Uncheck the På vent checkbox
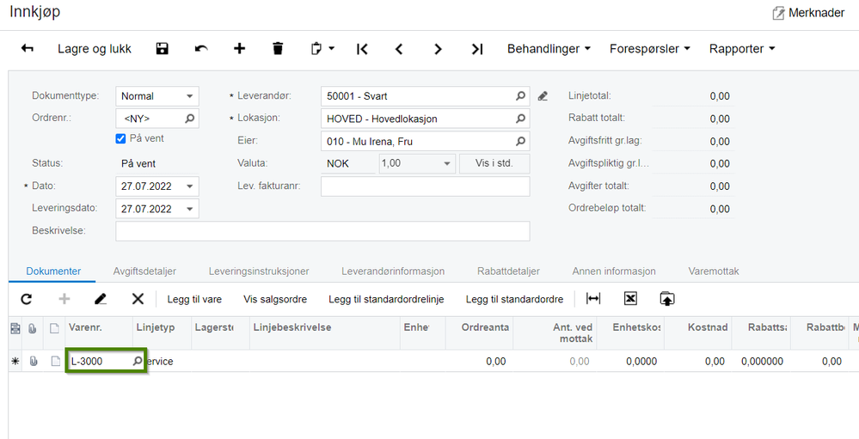This screenshot has width=859, height=439. [121, 139]
